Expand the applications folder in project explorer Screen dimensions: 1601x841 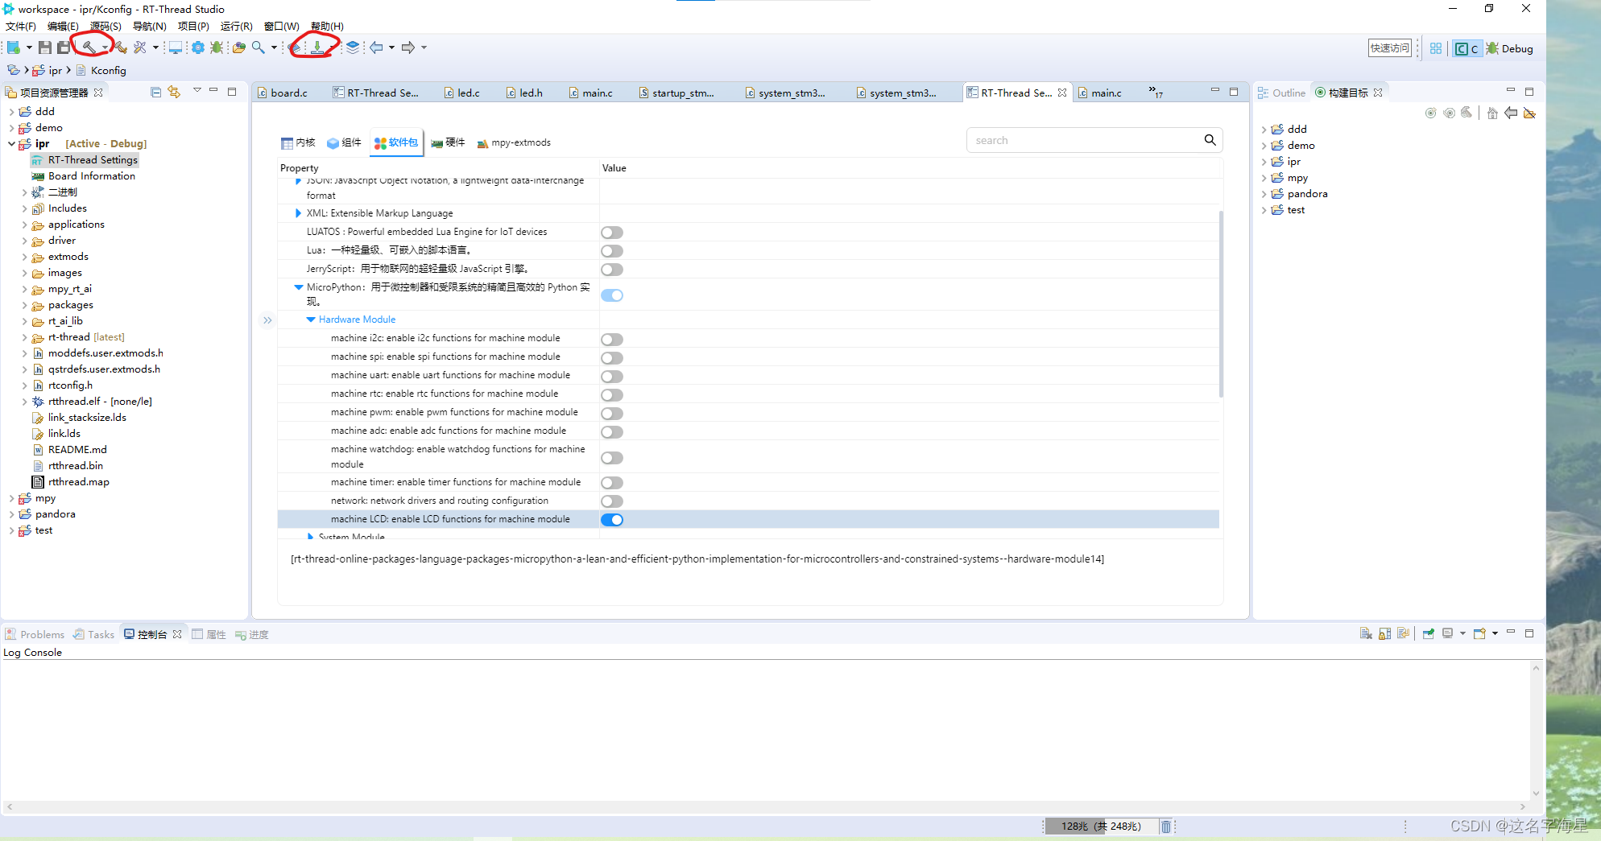24,225
